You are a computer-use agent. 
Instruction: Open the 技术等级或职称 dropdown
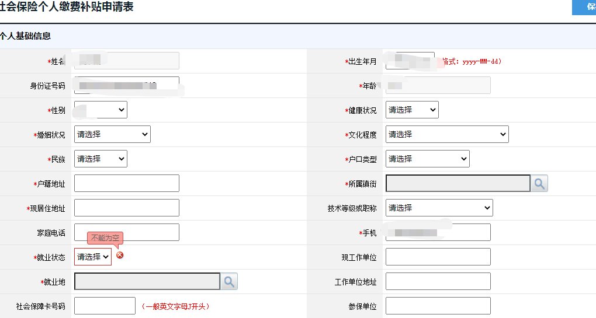tap(439, 208)
